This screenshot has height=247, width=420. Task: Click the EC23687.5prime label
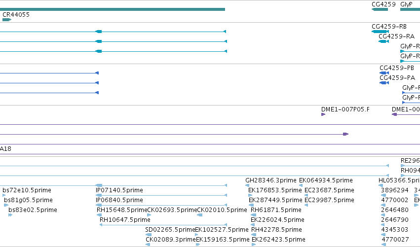(x=329, y=190)
